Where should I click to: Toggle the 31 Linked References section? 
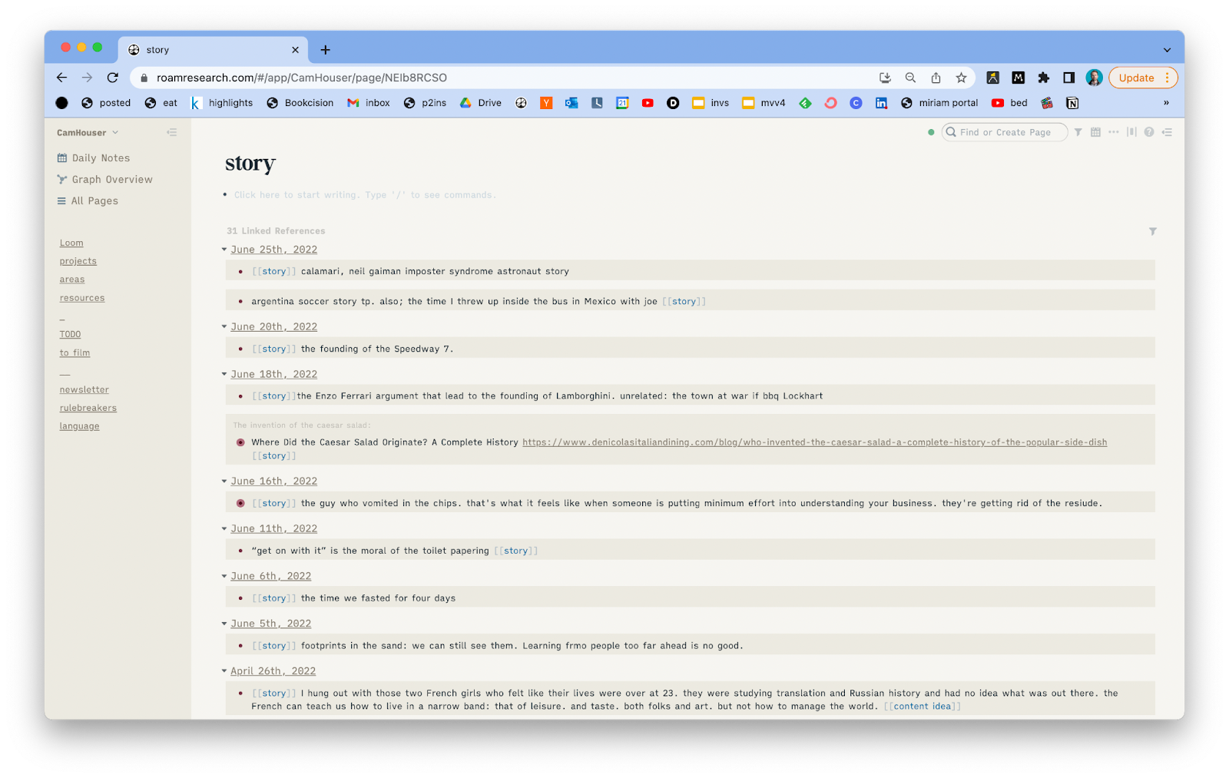pos(276,231)
